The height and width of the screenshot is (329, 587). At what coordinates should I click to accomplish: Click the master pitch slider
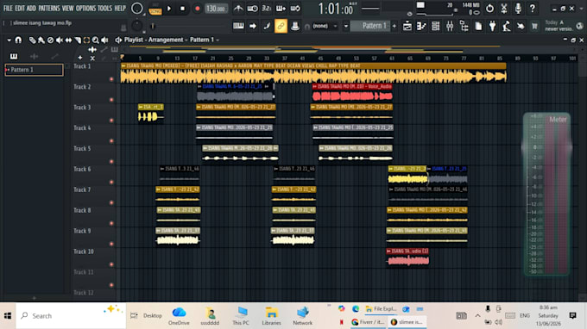point(153,26)
